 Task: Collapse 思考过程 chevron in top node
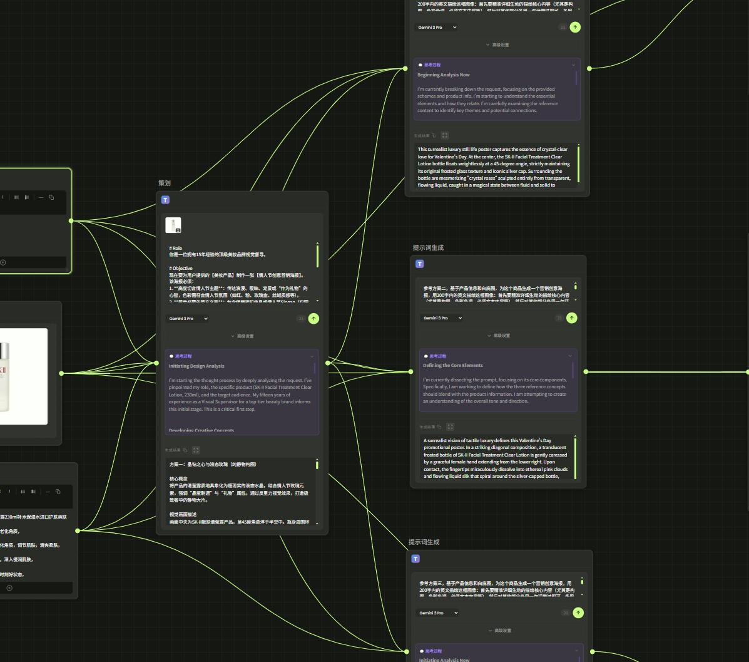[573, 65]
